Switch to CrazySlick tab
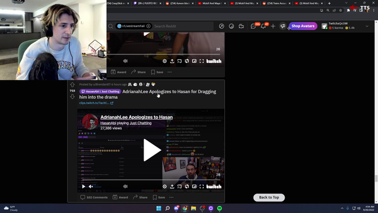This screenshot has height=213, width=378. (118, 4)
